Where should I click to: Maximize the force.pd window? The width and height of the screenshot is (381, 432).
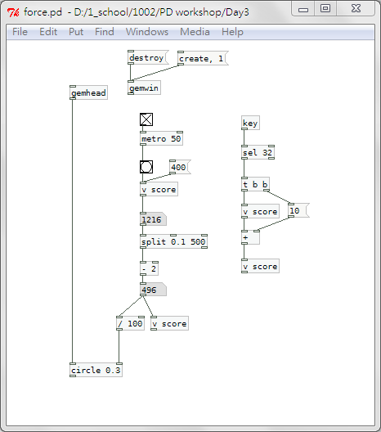point(325,8)
